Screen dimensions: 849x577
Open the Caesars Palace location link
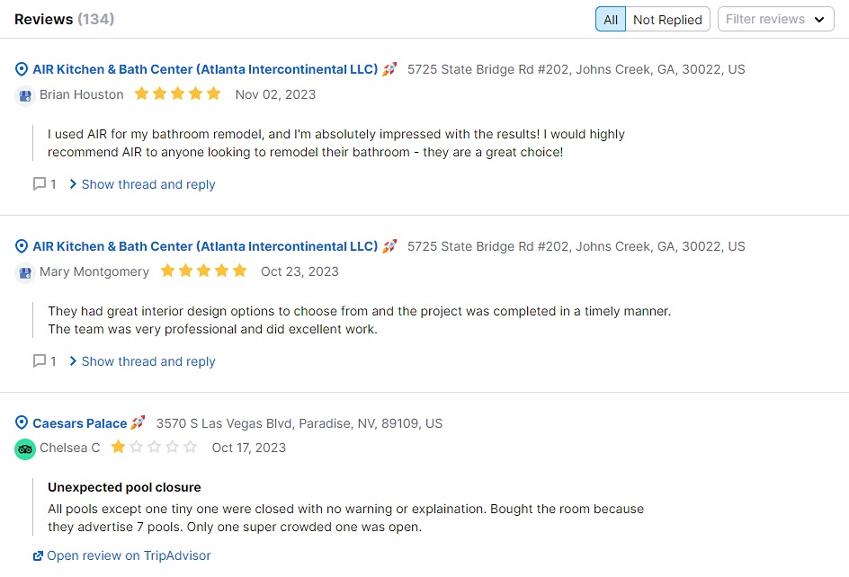tap(80, 422)
